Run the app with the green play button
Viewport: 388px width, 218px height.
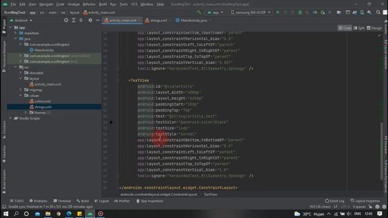278,12
